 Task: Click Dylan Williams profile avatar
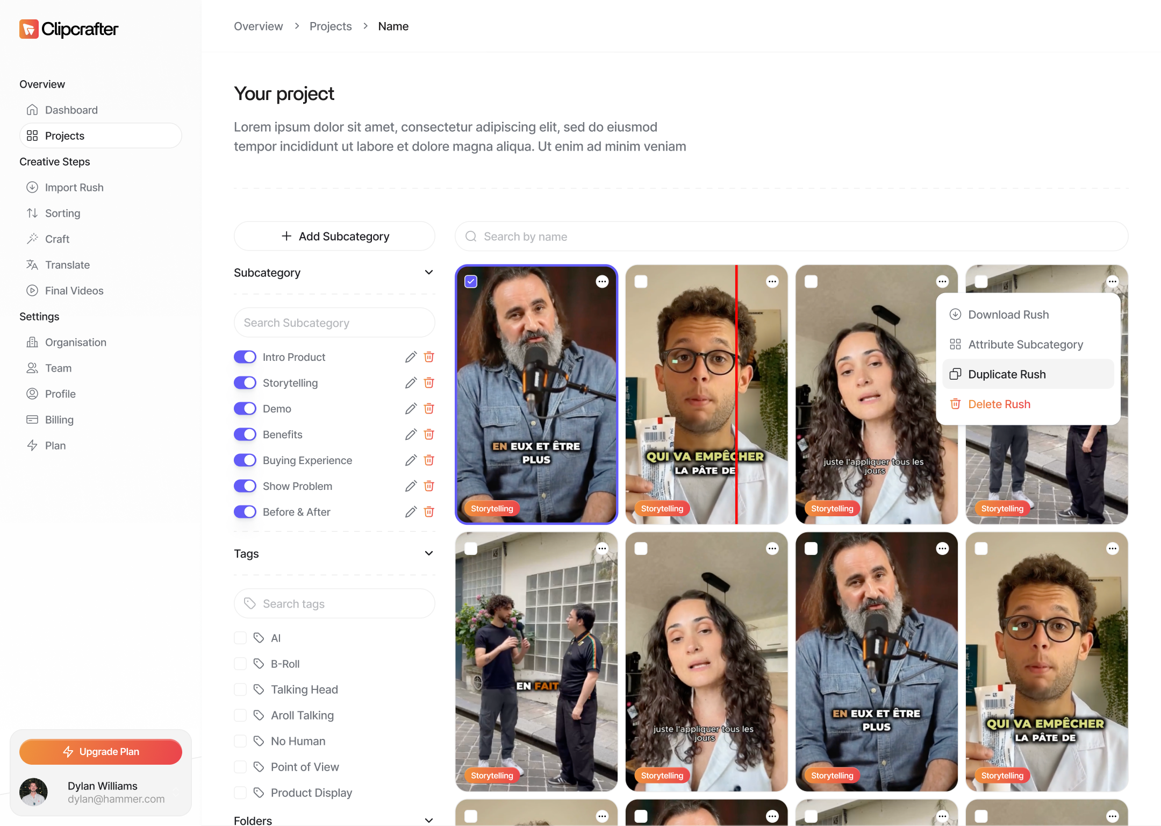[33, 792]
